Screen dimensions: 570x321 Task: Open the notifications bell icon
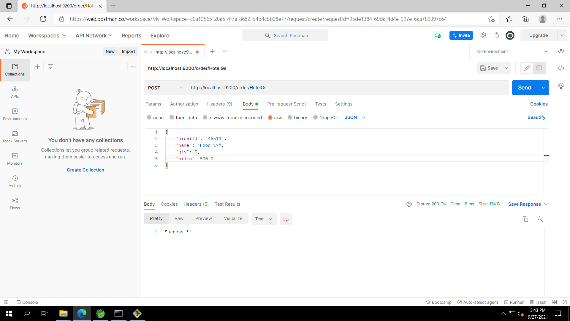pos(496,35)
